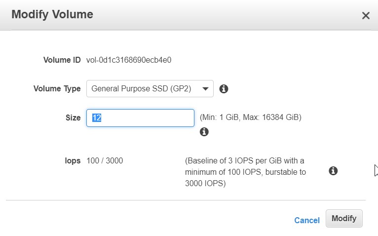Image resolution: width=378 pixels, height=236 pixels.
Task: Click the Modify Volume dialog title
Action: 52,14
